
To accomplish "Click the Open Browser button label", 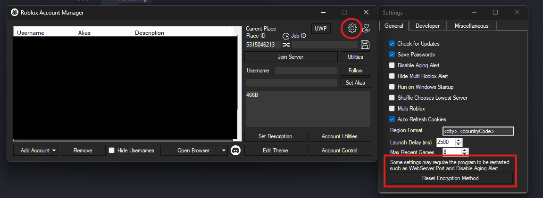I will pyautogui.click(x=193, y=150).
